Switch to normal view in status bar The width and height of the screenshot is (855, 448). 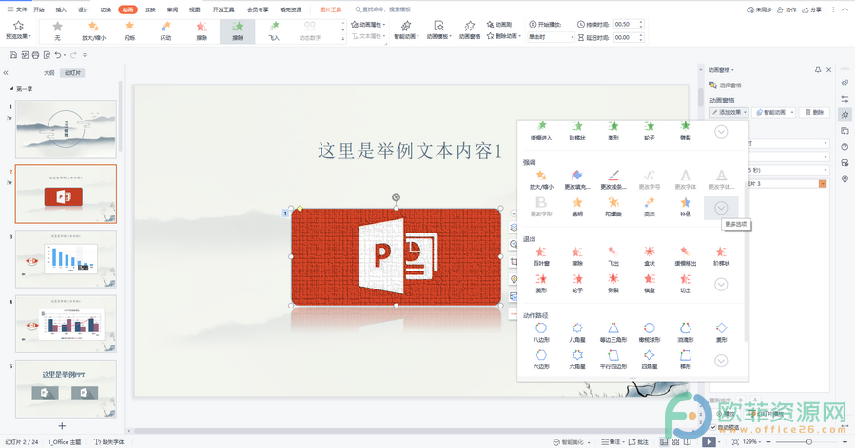(664, 442)
